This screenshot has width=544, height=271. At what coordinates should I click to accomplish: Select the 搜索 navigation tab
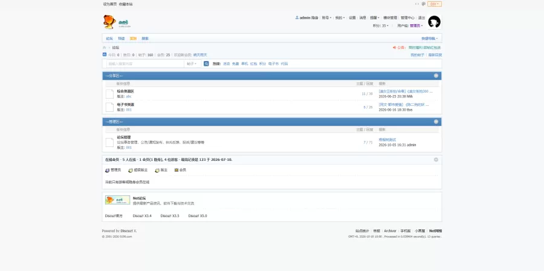click(x=145, y=39)
